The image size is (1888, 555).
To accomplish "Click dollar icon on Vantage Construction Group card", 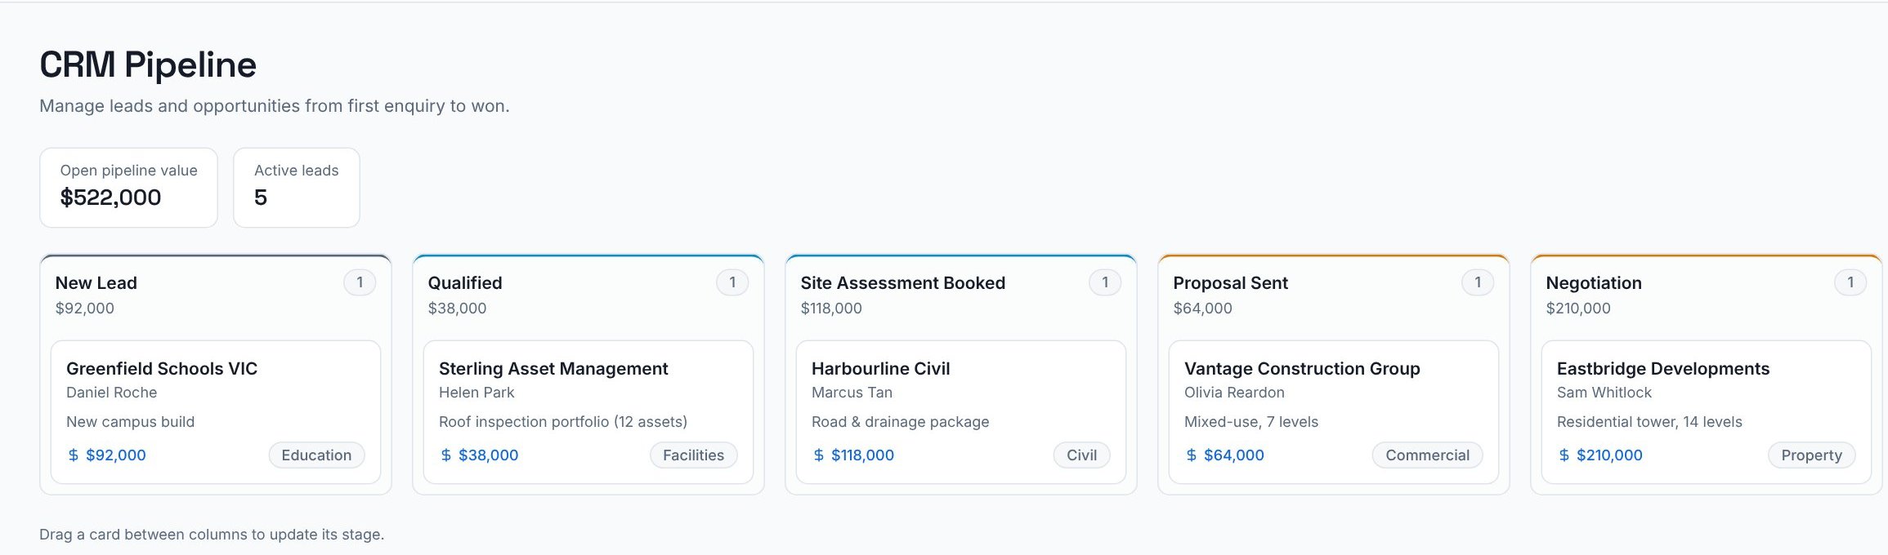I will point(1192,455).
